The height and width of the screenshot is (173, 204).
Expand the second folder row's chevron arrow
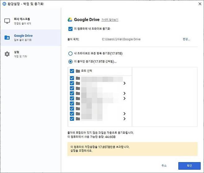(125, 83)
